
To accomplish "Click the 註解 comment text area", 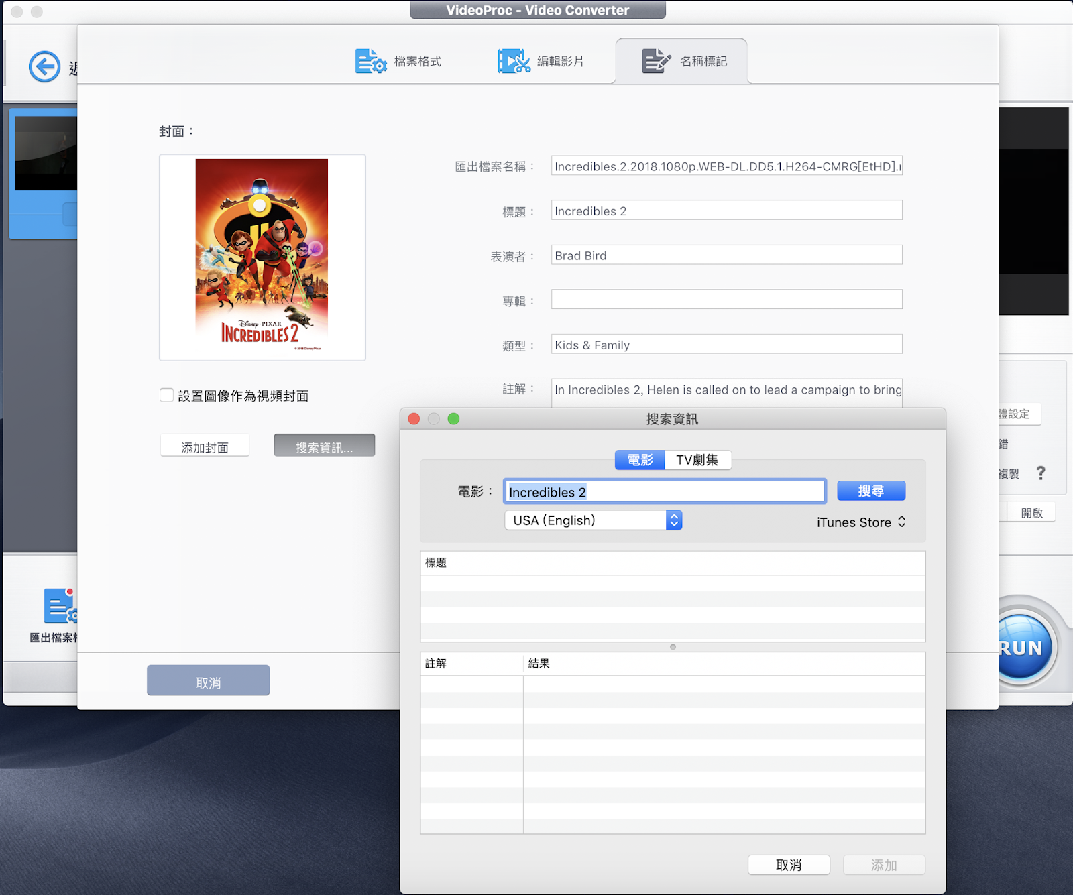I will (x=726, y=392).
